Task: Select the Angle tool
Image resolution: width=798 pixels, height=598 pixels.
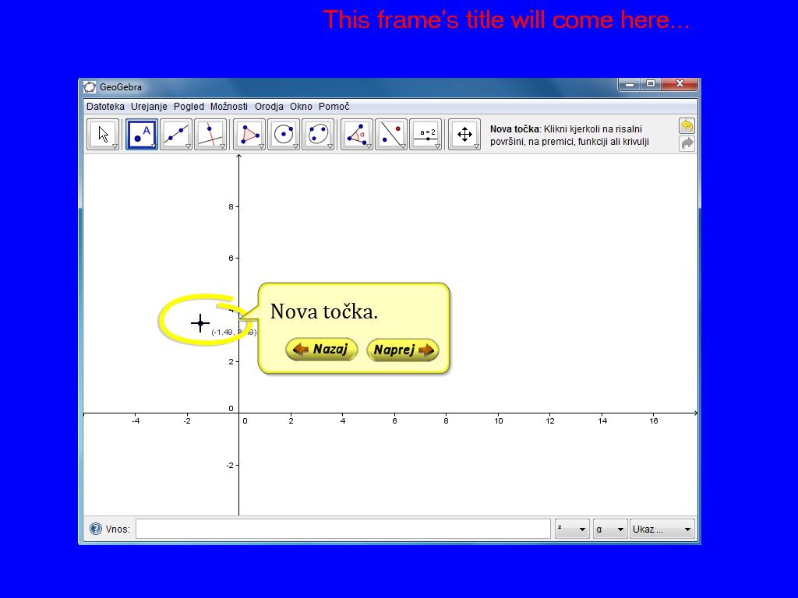Action: click(x=357, y=134)
